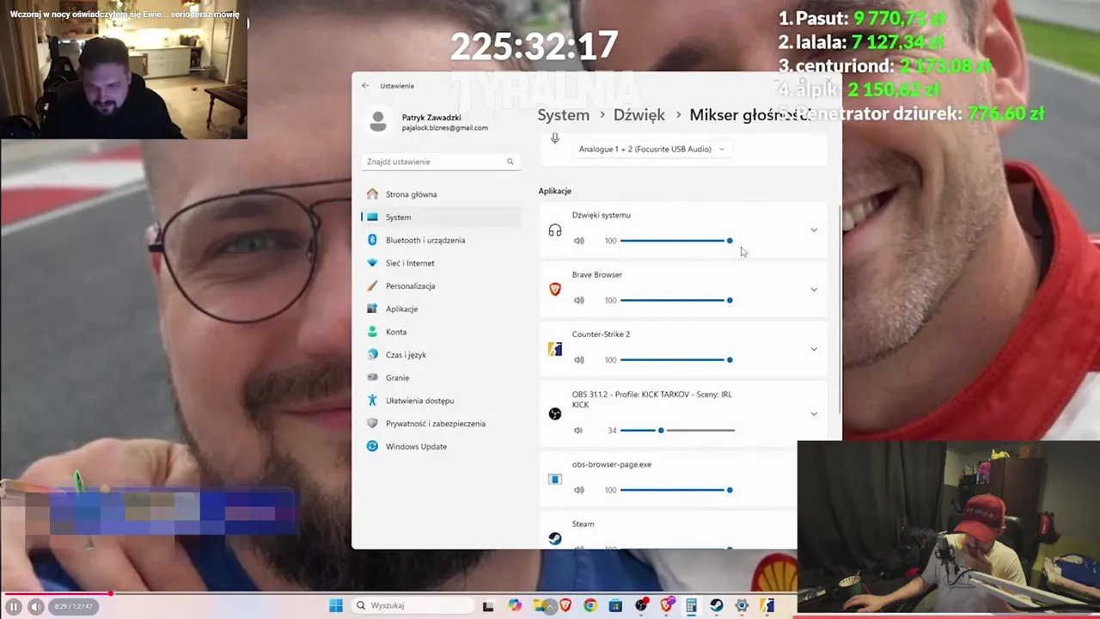Open Windows Update settings
Screen dimensions: 1100x619
(x=440, y=446)
